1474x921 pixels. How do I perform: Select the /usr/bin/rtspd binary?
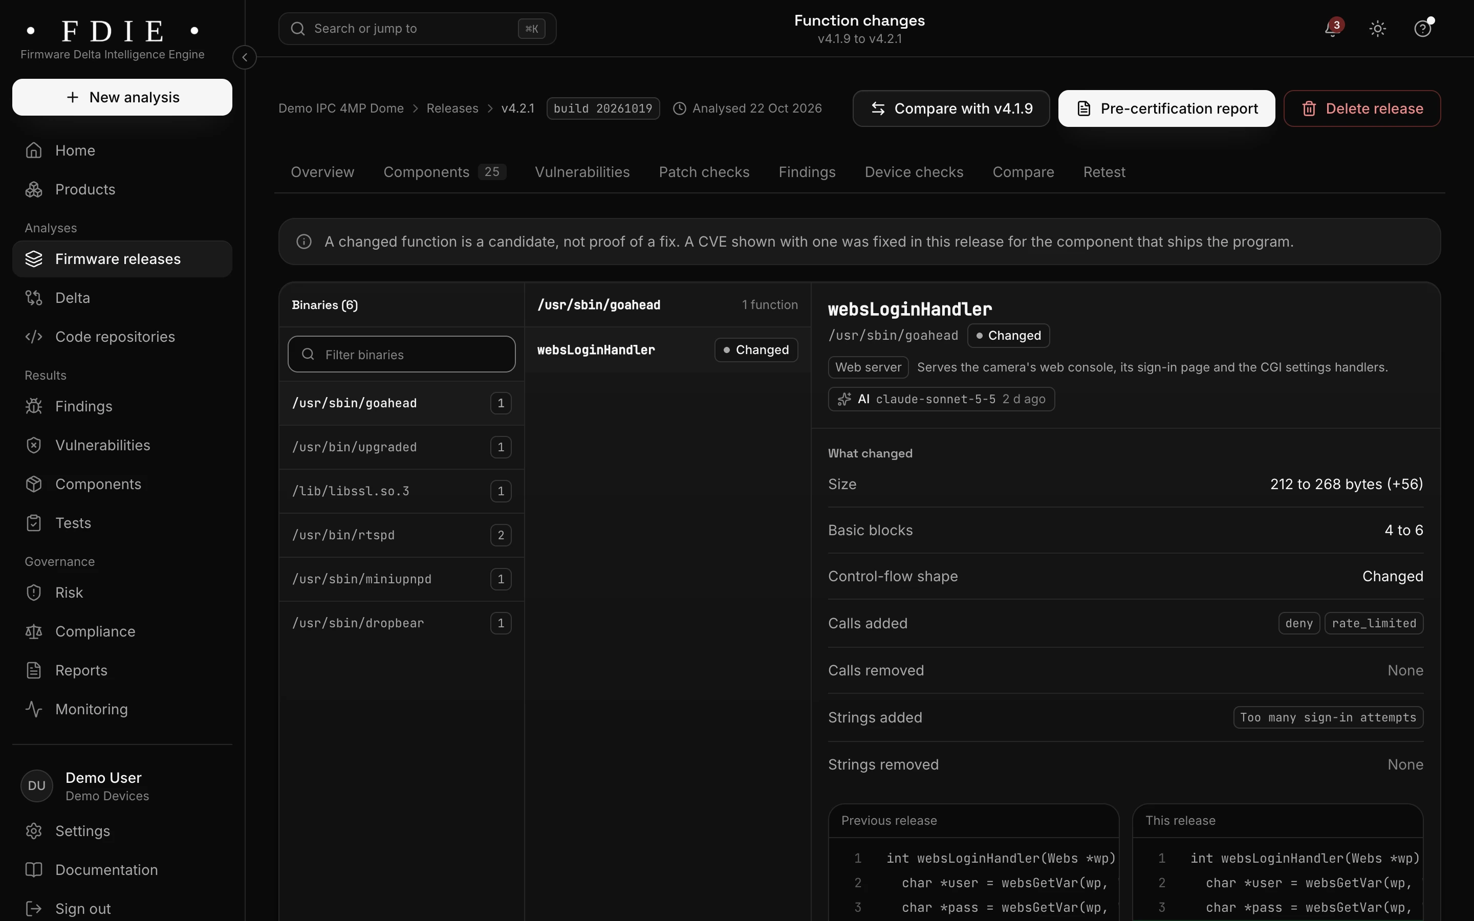(401, 535)
